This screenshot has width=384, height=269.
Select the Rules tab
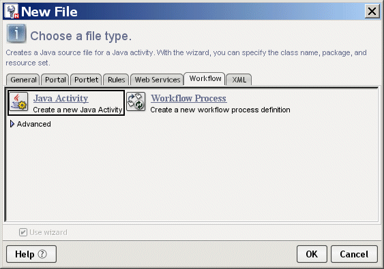click(x=117, y=80)
